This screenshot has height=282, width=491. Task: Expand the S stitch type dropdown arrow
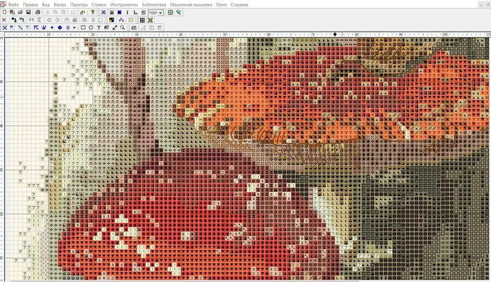tap(74, 28)
